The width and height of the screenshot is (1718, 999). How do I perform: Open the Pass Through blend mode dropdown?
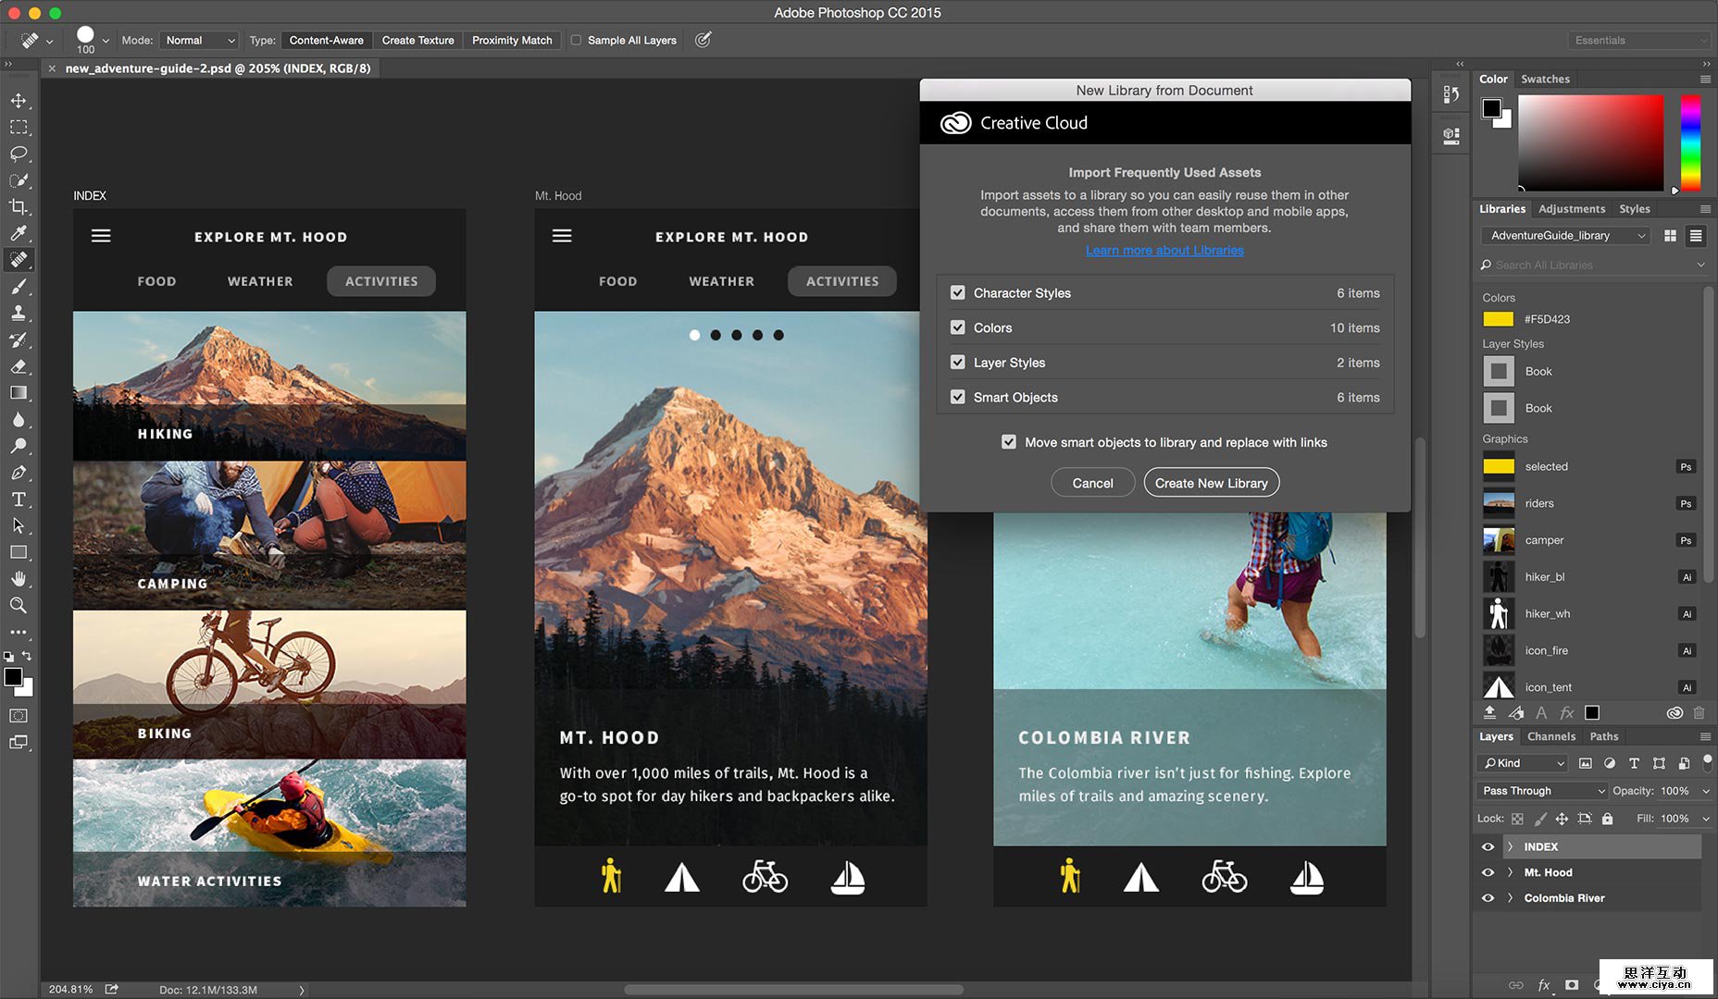(x=1540, y=791)
